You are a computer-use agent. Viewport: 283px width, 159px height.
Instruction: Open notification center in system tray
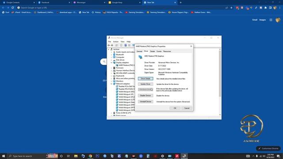pos(278,156)
